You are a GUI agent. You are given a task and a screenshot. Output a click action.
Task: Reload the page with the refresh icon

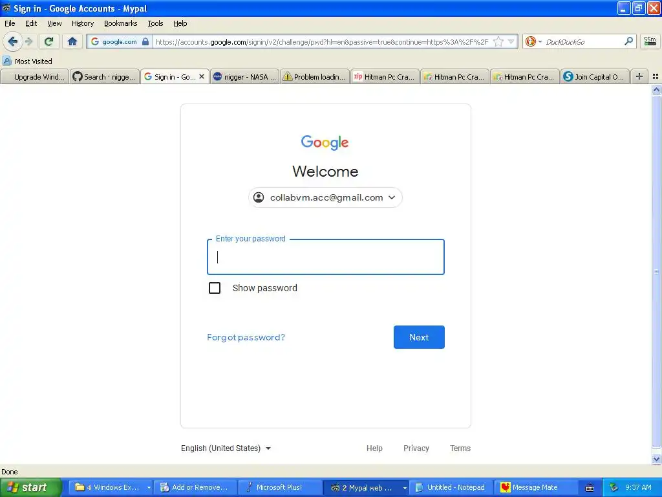coord(49,41)
